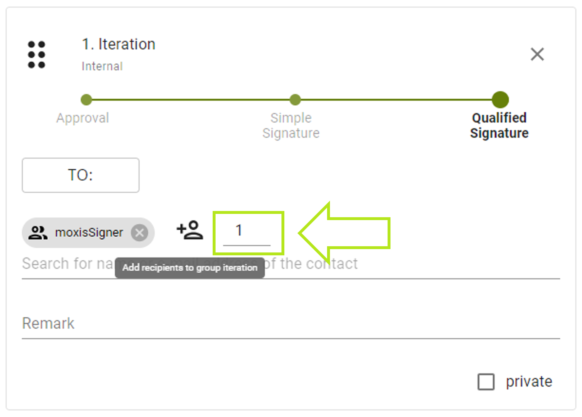Click the Qualified Signature step dot
The height and width of the screenshot is (417, 582).
(500, 99)
